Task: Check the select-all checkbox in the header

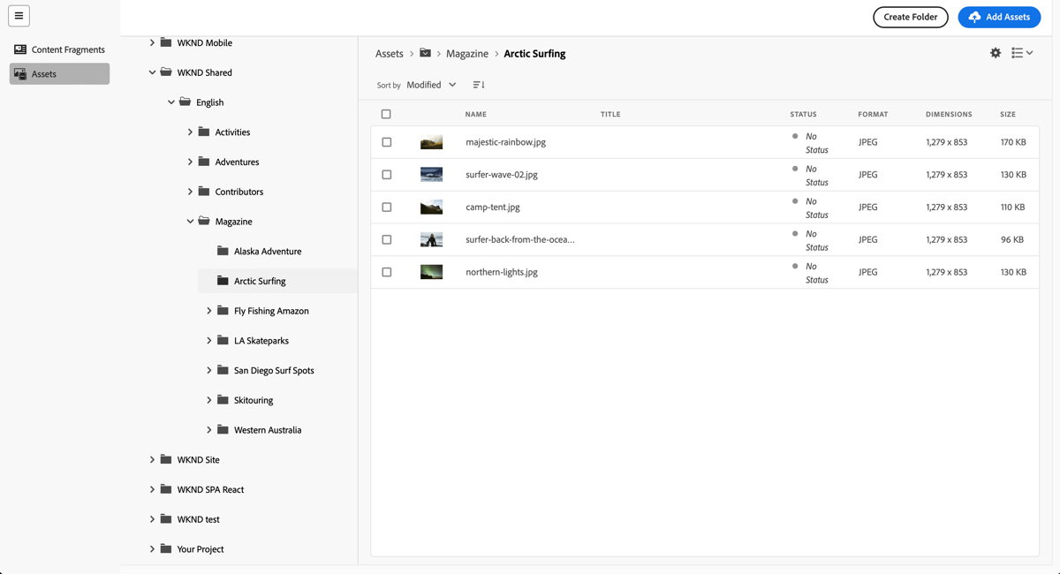Action: 386,114
